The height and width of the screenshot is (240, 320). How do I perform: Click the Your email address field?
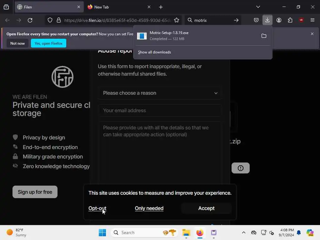(x=160, y=110)
